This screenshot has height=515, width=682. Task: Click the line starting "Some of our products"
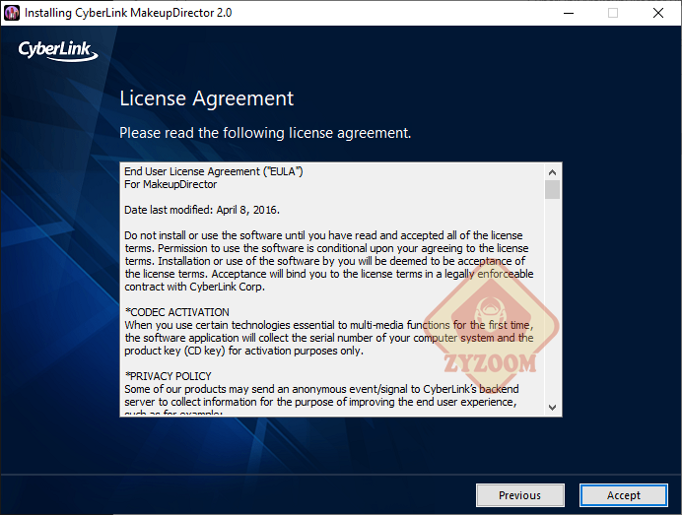click(x=321, y=389)
